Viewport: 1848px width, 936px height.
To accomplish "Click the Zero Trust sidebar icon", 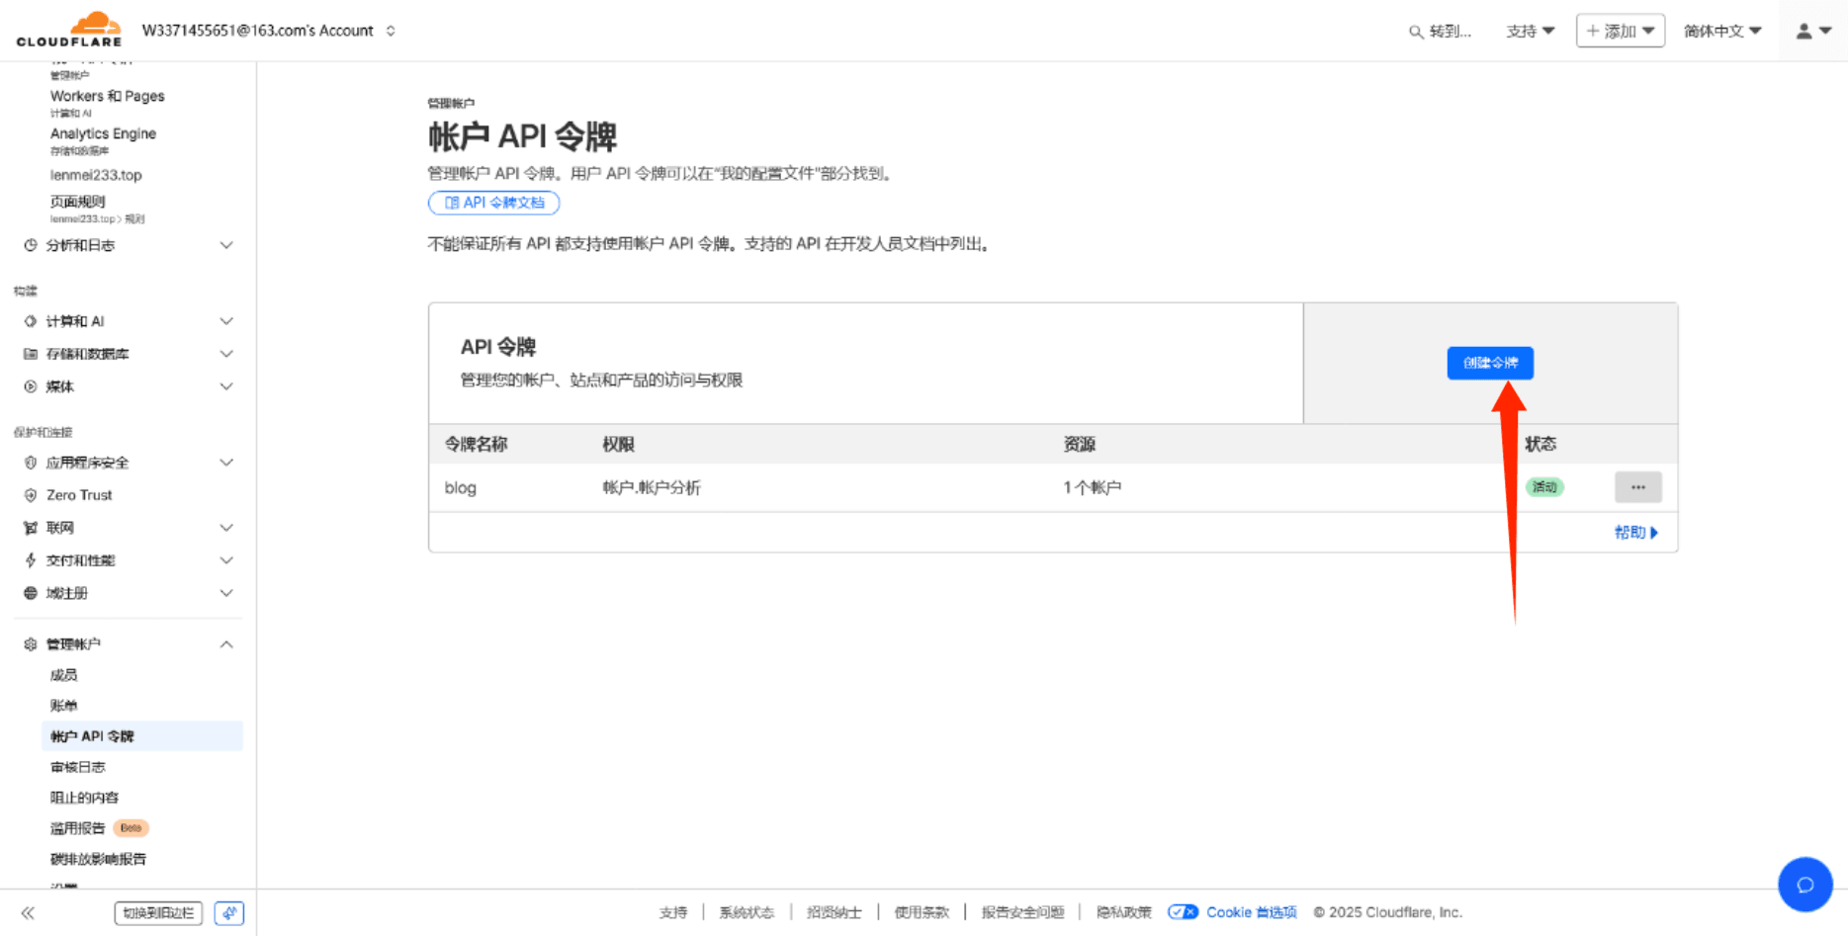I will [31, 494].
